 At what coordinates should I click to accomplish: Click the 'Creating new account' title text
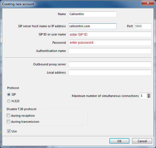coord(18,4)
